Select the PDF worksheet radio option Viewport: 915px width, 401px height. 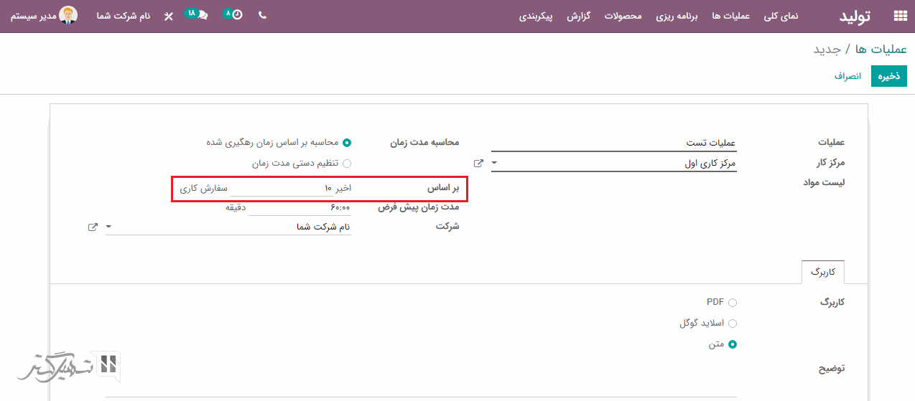[x=733, y=303]
